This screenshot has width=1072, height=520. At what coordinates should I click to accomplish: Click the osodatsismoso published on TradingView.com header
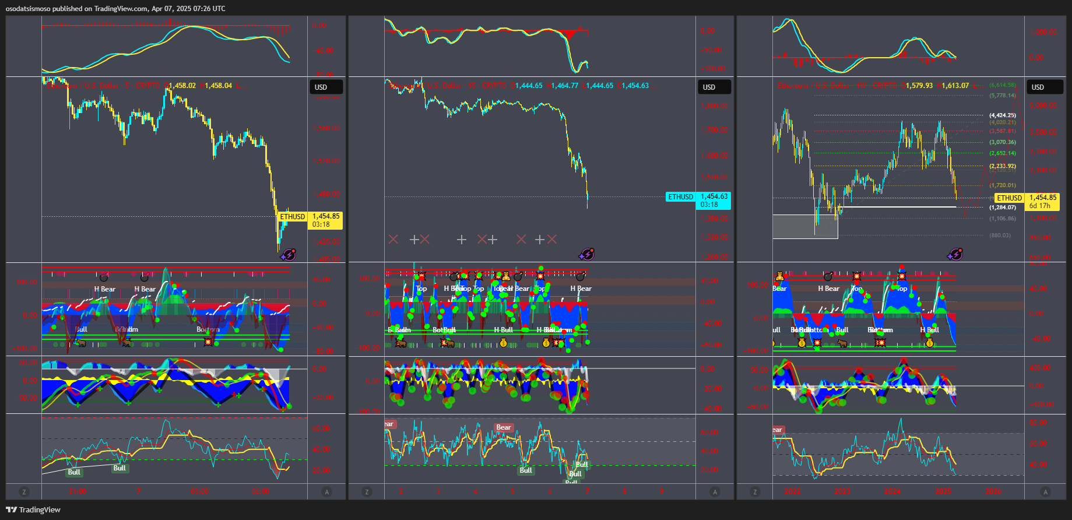tap(115, 9)
